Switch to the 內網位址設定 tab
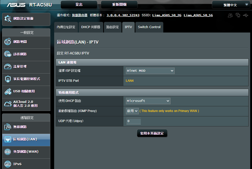The height and width of the screenshot is (169, 252). (66, 27)
